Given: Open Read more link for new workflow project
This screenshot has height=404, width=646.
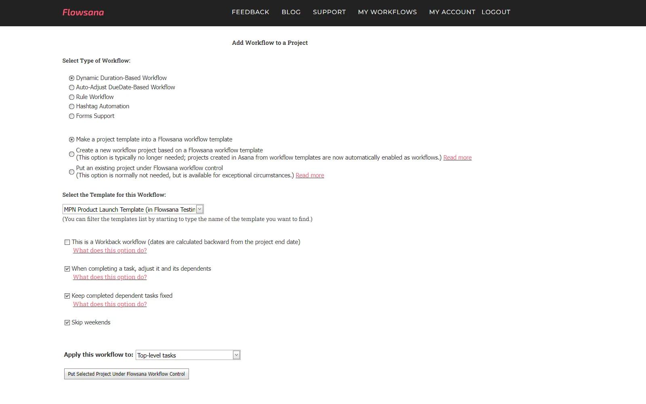Looking at the screenshot, I should pos(457,158).
